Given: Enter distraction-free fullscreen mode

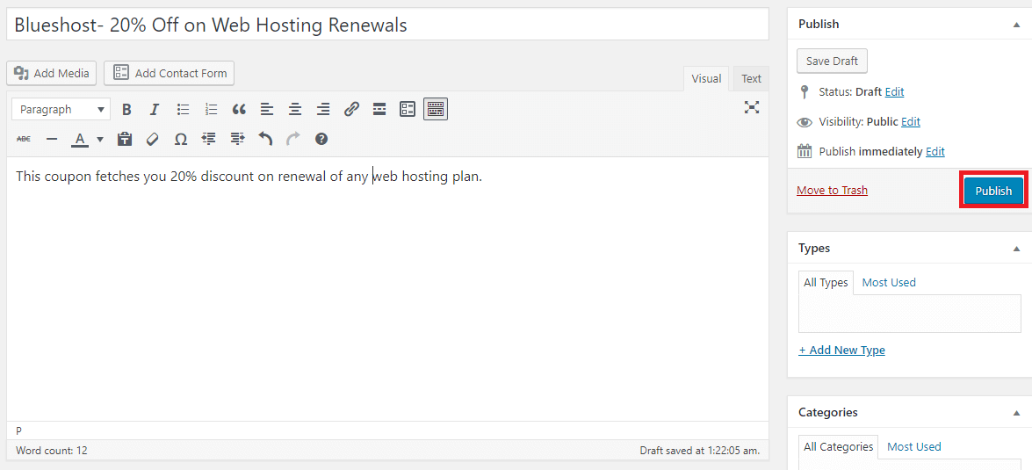Looking at the screenshot, I should [752, 107].
